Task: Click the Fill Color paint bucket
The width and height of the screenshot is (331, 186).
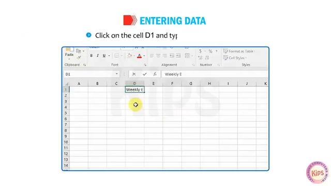Action: 129,55
